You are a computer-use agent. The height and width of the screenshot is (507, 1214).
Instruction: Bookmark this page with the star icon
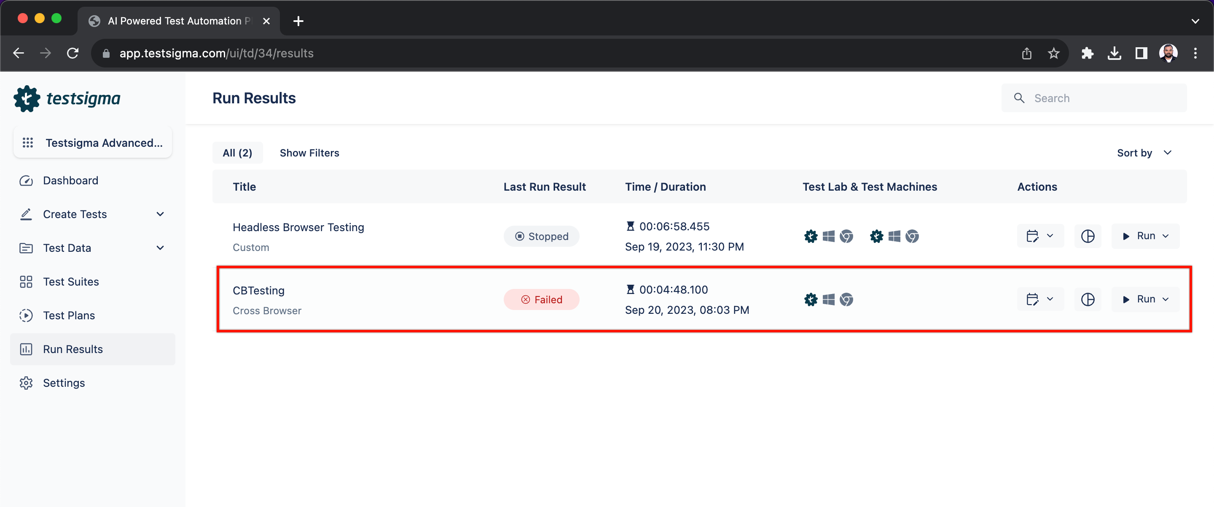1054,53
